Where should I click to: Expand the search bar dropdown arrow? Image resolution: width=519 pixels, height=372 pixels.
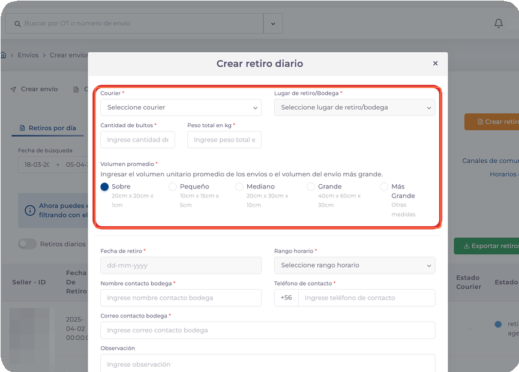[273, 23]
